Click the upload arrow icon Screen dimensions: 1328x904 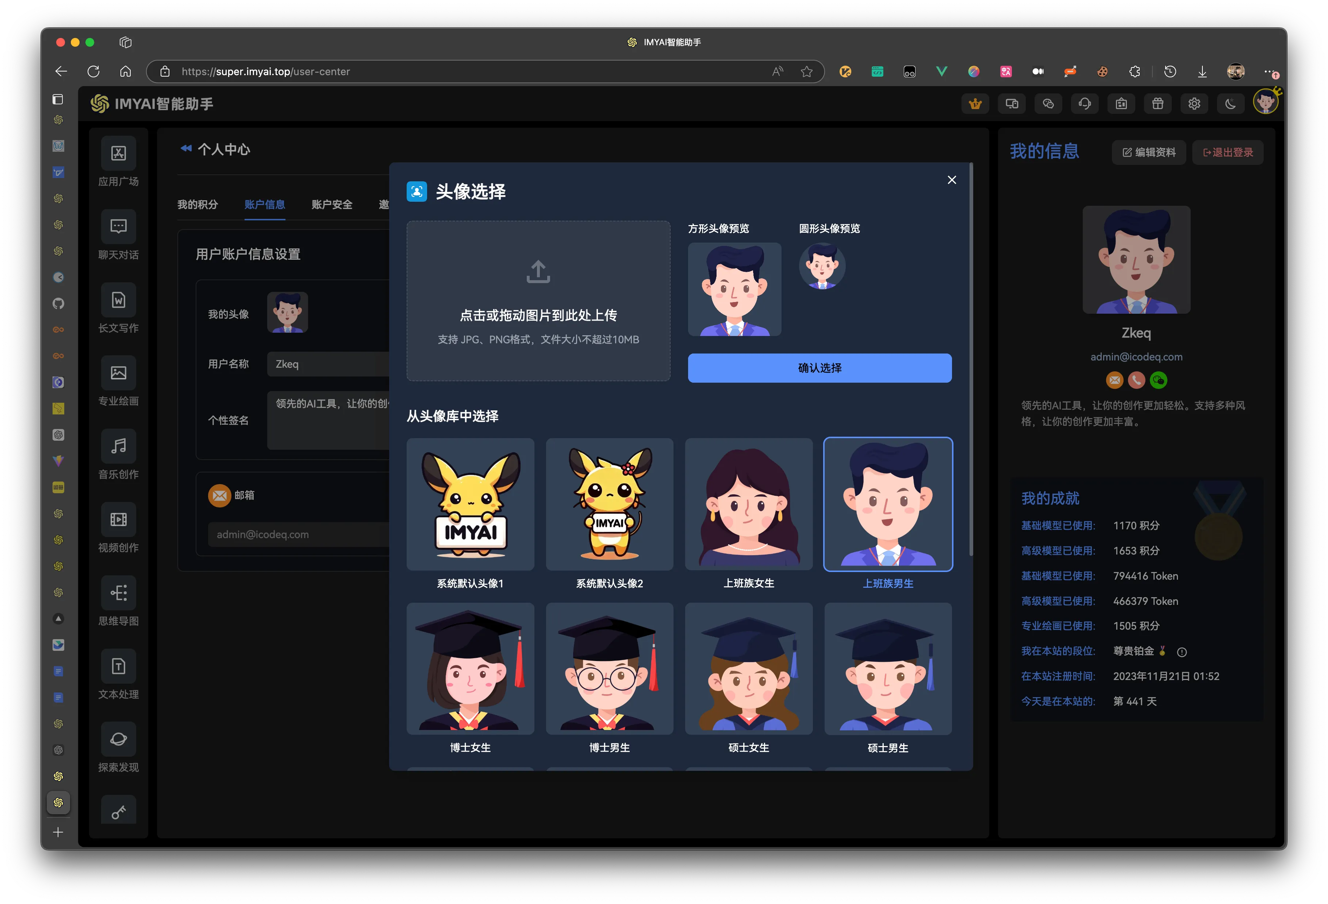click(538, 272)
